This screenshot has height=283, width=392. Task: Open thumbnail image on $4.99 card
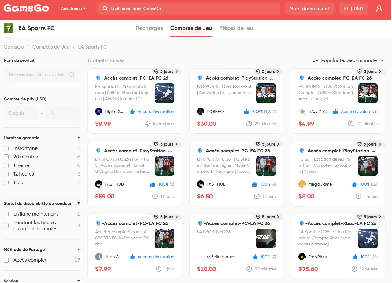[x=368, y=93]
